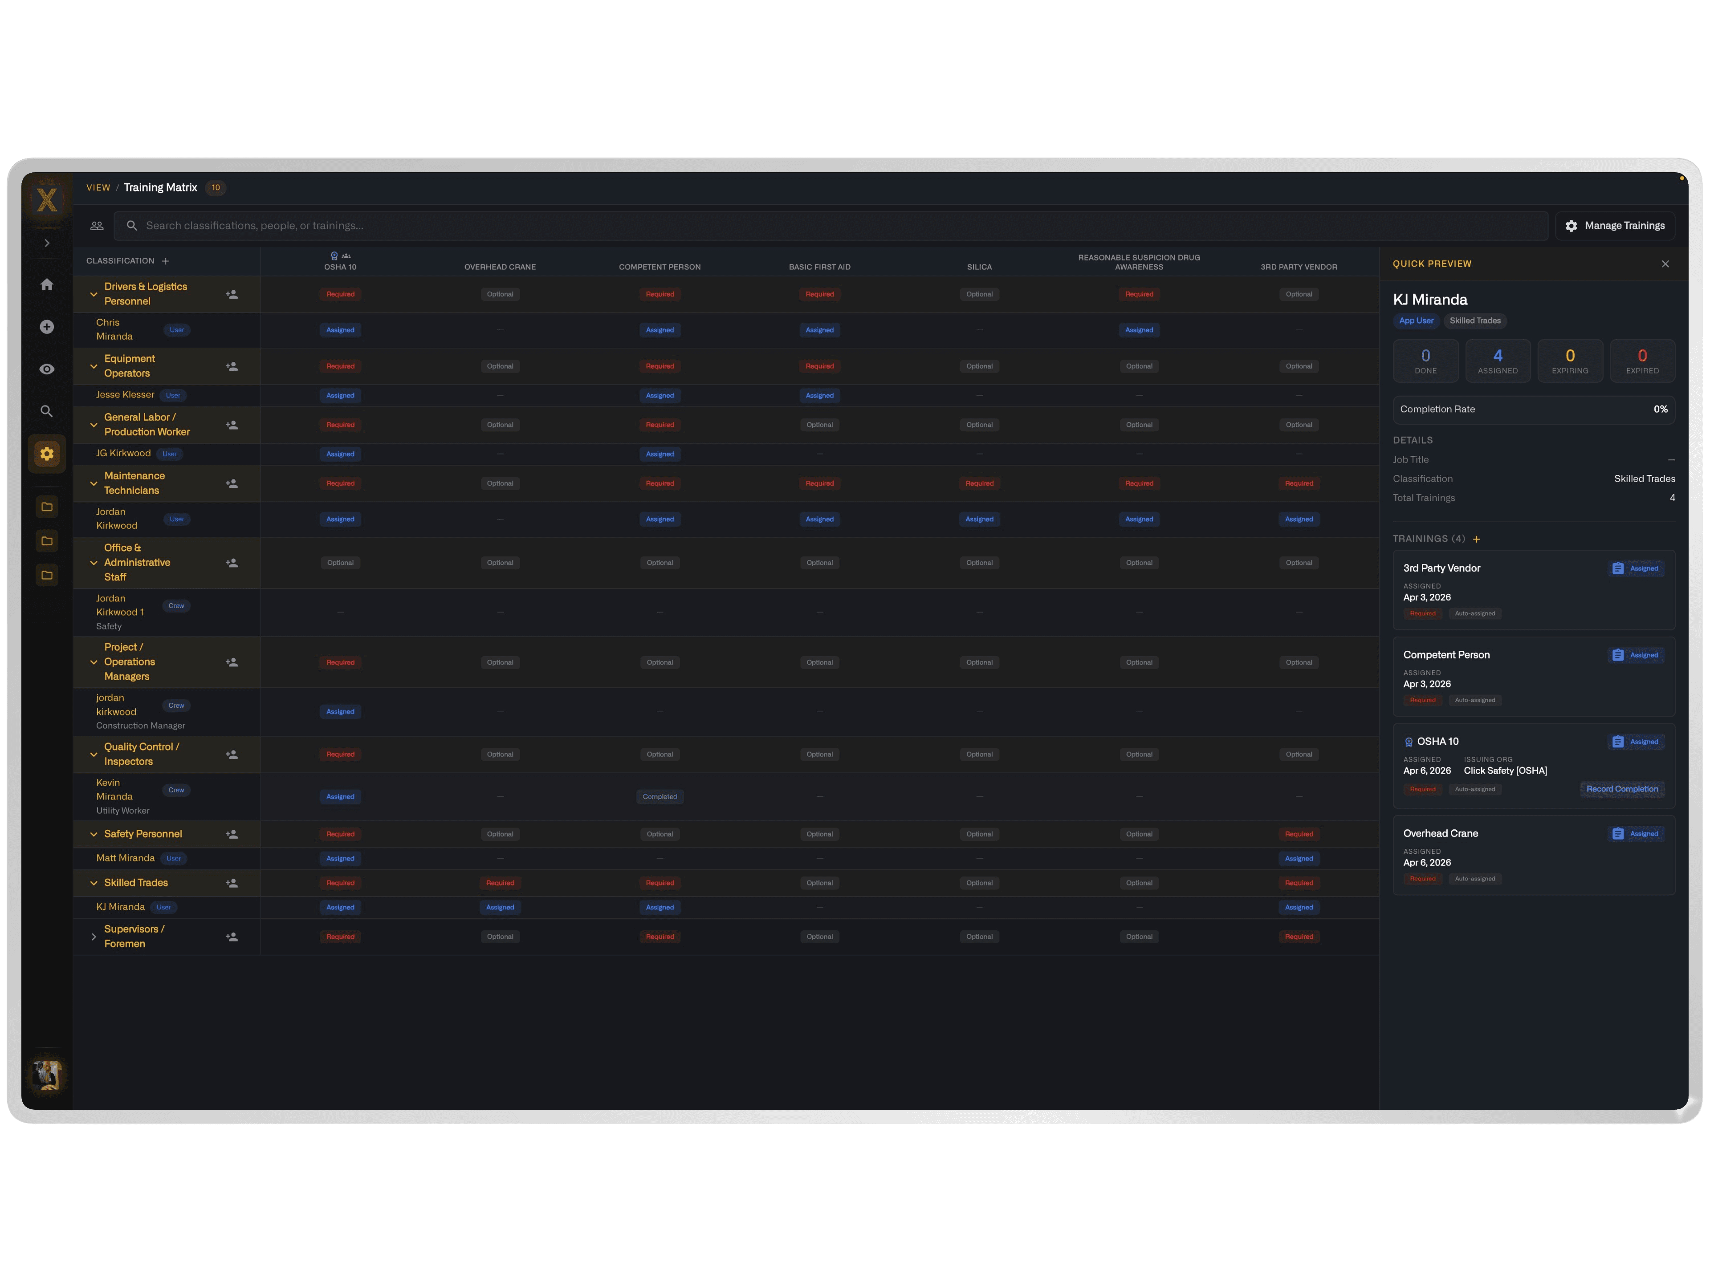Select the Chris Miranda row

coord(727,330)
